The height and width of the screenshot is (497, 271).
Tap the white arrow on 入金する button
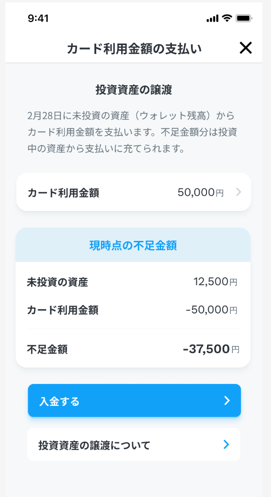coord(227,401)
